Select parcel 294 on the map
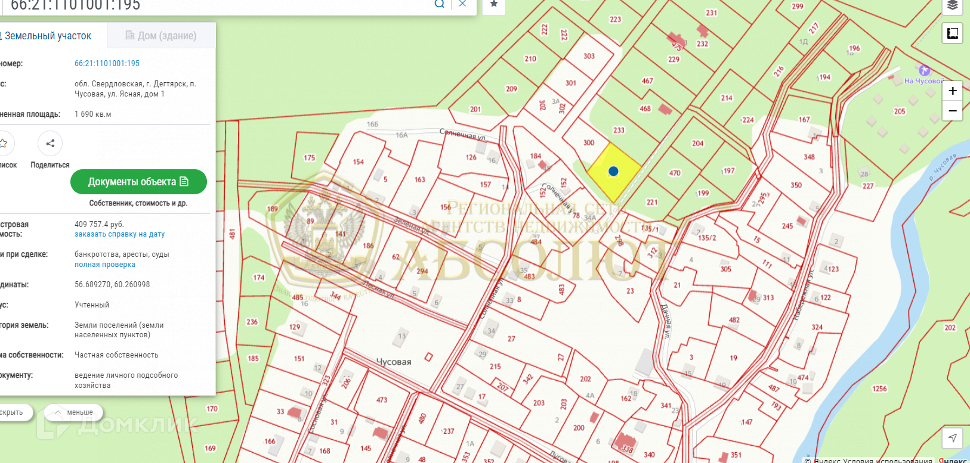Image resolution: width=970 pixels, height=463 pixels. coord(422,271)
